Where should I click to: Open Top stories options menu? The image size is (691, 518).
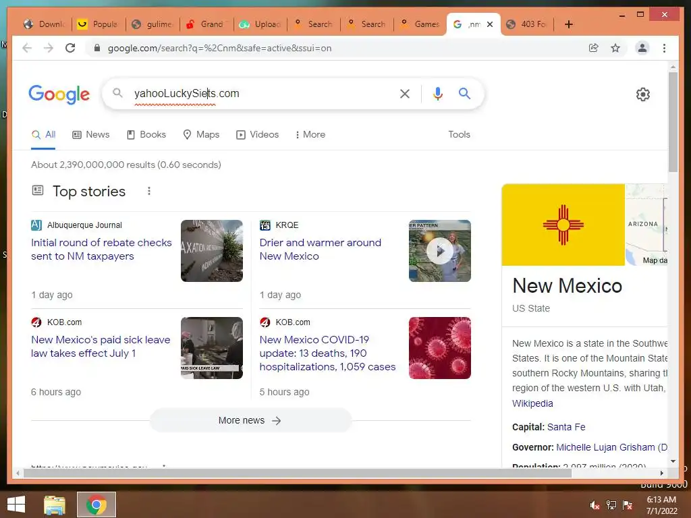(x=149, y=191)
